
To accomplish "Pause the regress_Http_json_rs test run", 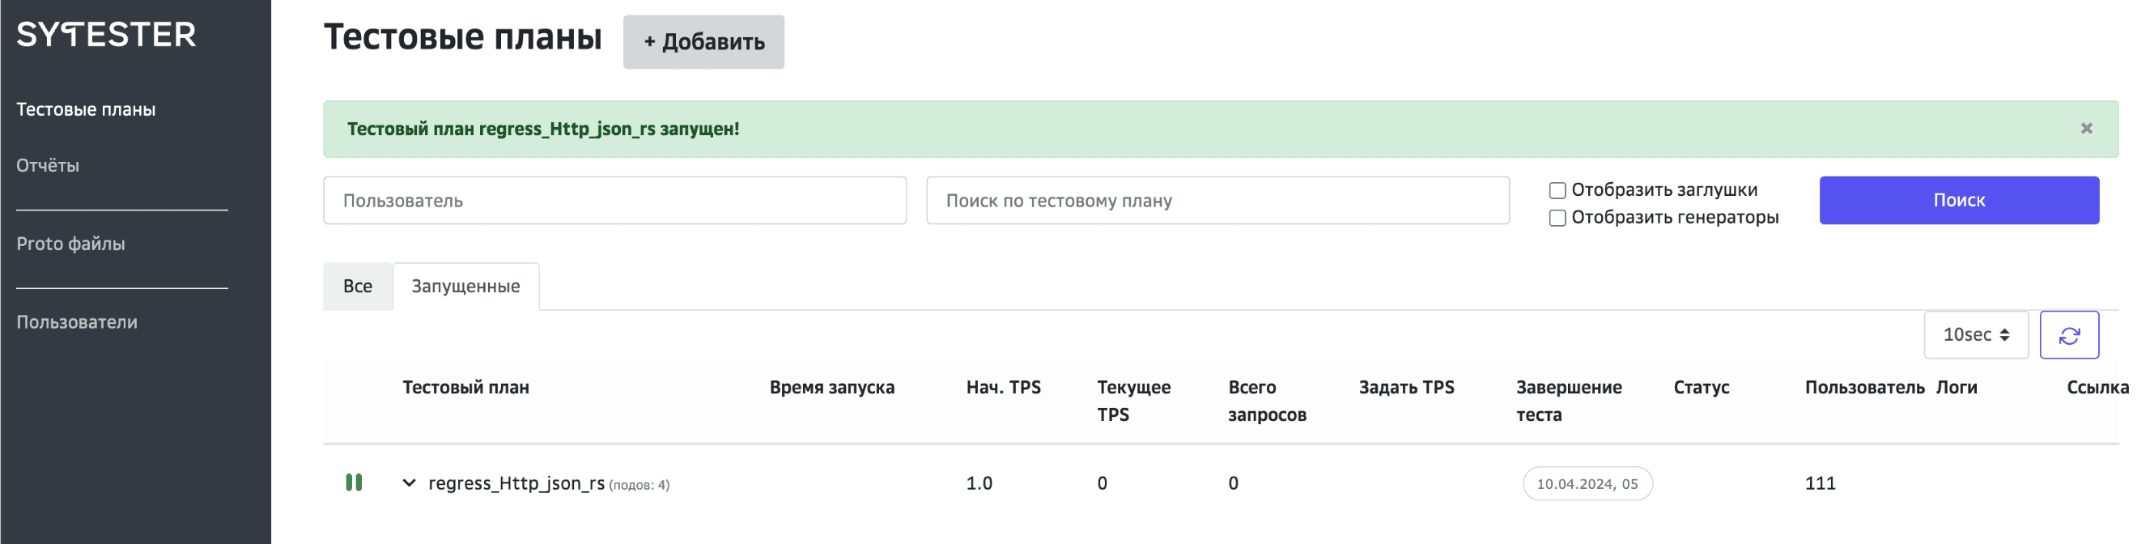I will (x=354, y=482).
